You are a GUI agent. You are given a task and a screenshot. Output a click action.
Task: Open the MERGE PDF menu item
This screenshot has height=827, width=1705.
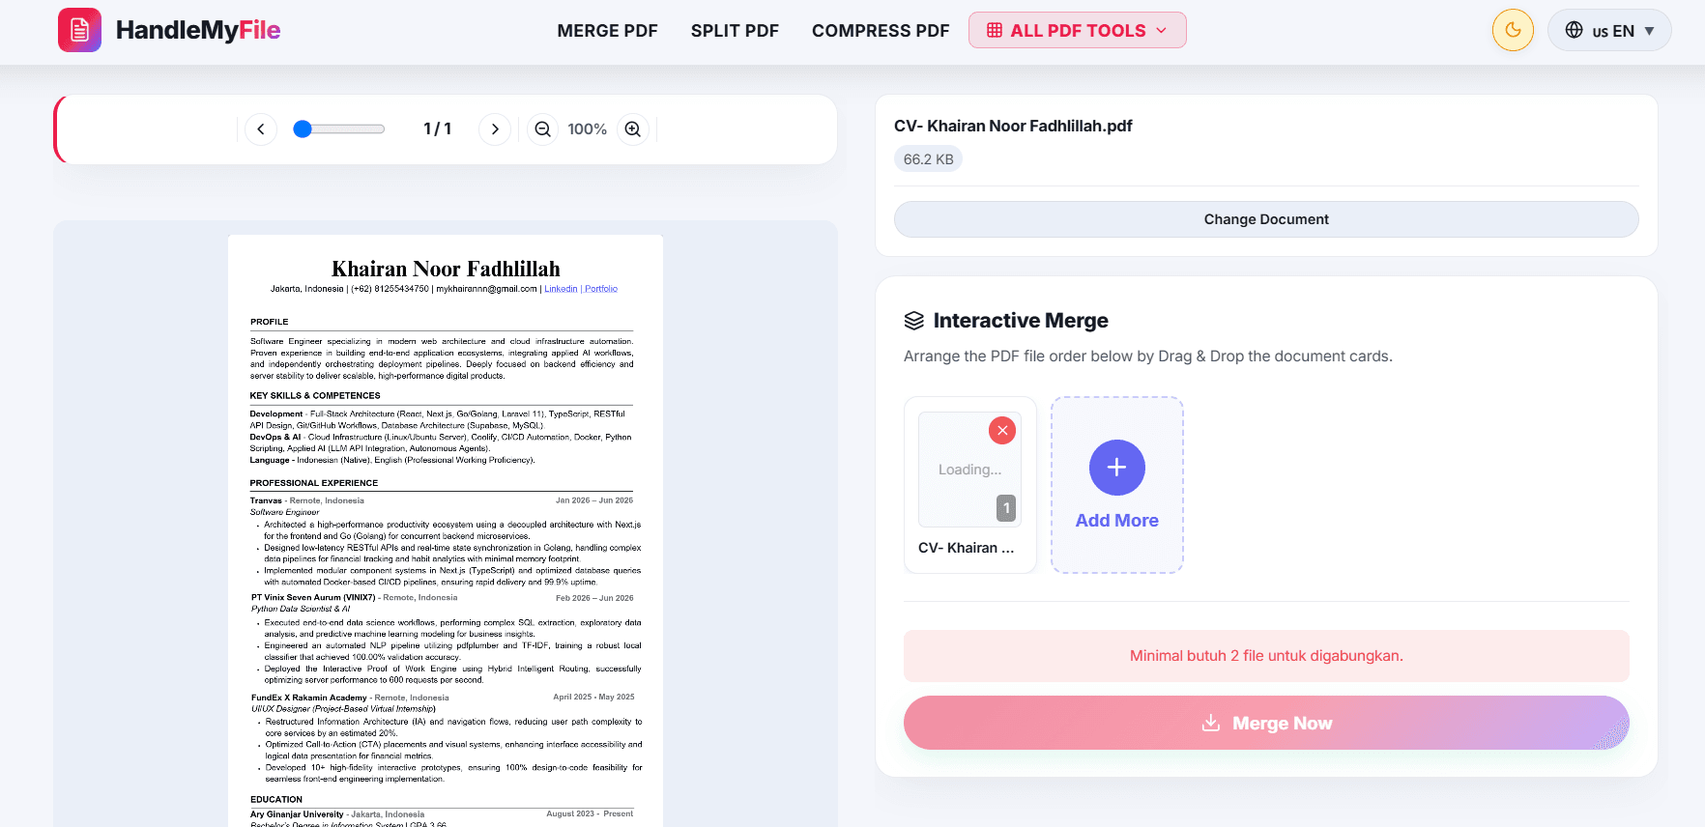607,31
